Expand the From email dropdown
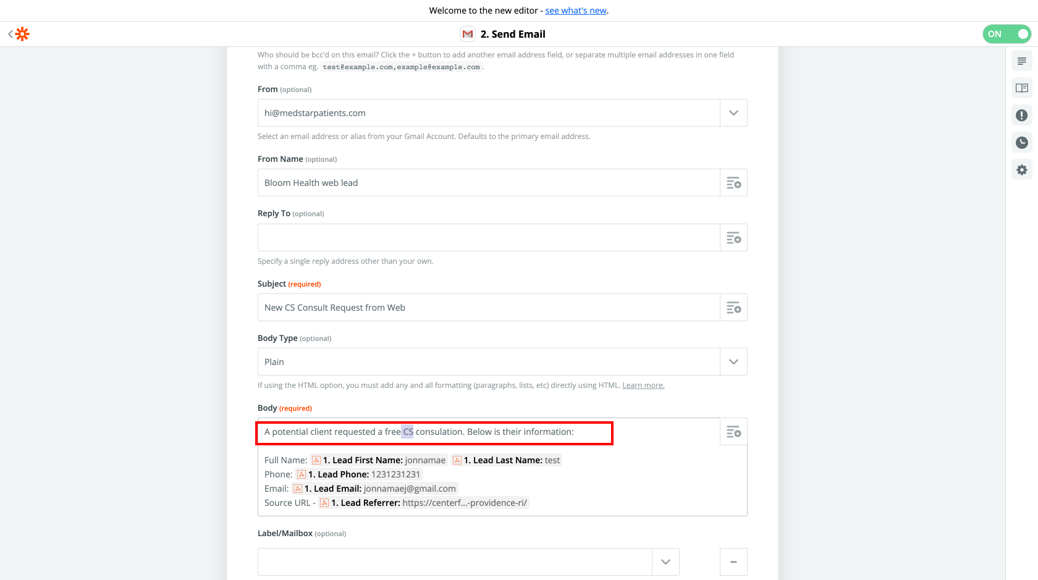Viewport: 1038px width, 580px height. click(733, 113)
